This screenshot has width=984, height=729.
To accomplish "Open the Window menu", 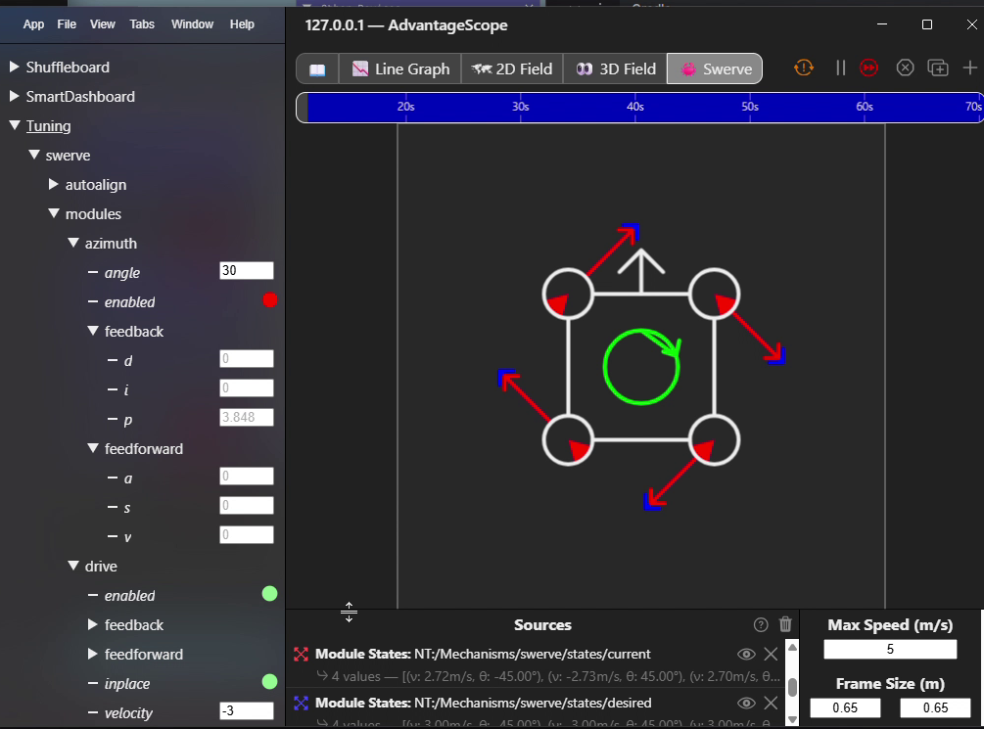I will tap(192, 24).
